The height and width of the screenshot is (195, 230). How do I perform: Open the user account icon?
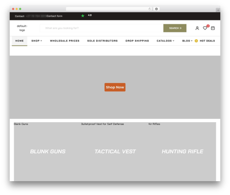click(x=197, y=28)
